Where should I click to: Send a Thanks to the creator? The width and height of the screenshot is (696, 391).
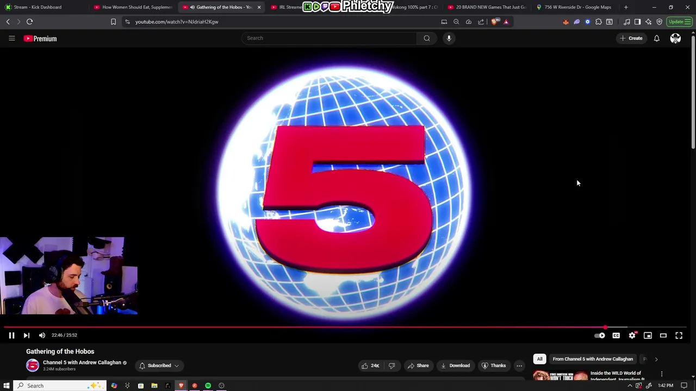click(x=494, y=365)
